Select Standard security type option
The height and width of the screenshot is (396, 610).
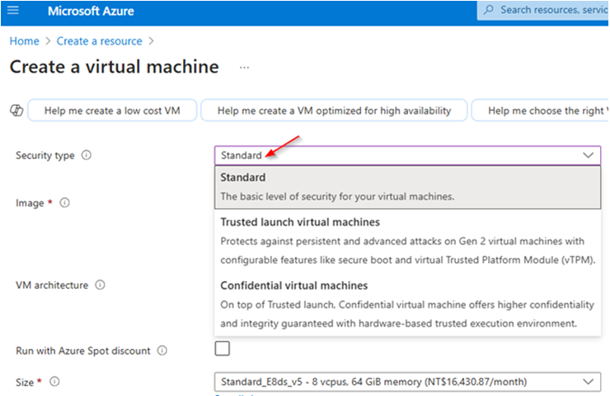pyautogui.click(x=407, y=187)
